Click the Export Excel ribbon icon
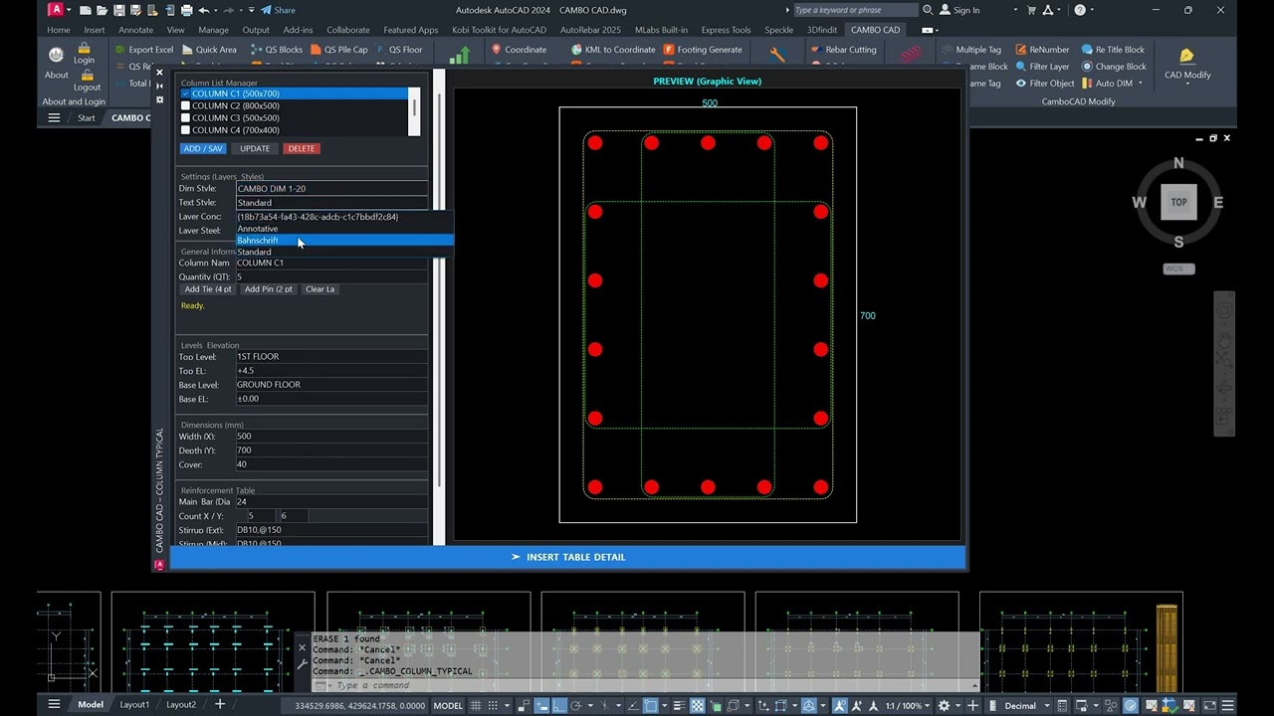The image size is (1274, 716). pyautogui.click(x=120, y=50)
